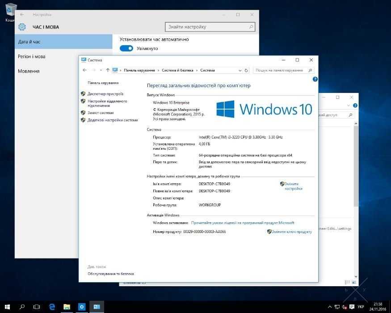Click the volume icon in system tray

pos(345,307)
